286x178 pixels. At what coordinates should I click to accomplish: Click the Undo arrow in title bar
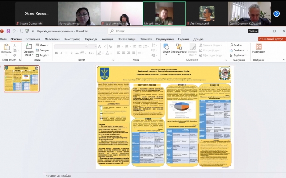tap(14, 31)
